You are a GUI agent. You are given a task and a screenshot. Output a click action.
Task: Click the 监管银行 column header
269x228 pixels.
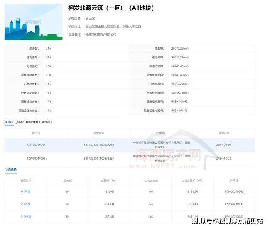[x=161, y=133]
